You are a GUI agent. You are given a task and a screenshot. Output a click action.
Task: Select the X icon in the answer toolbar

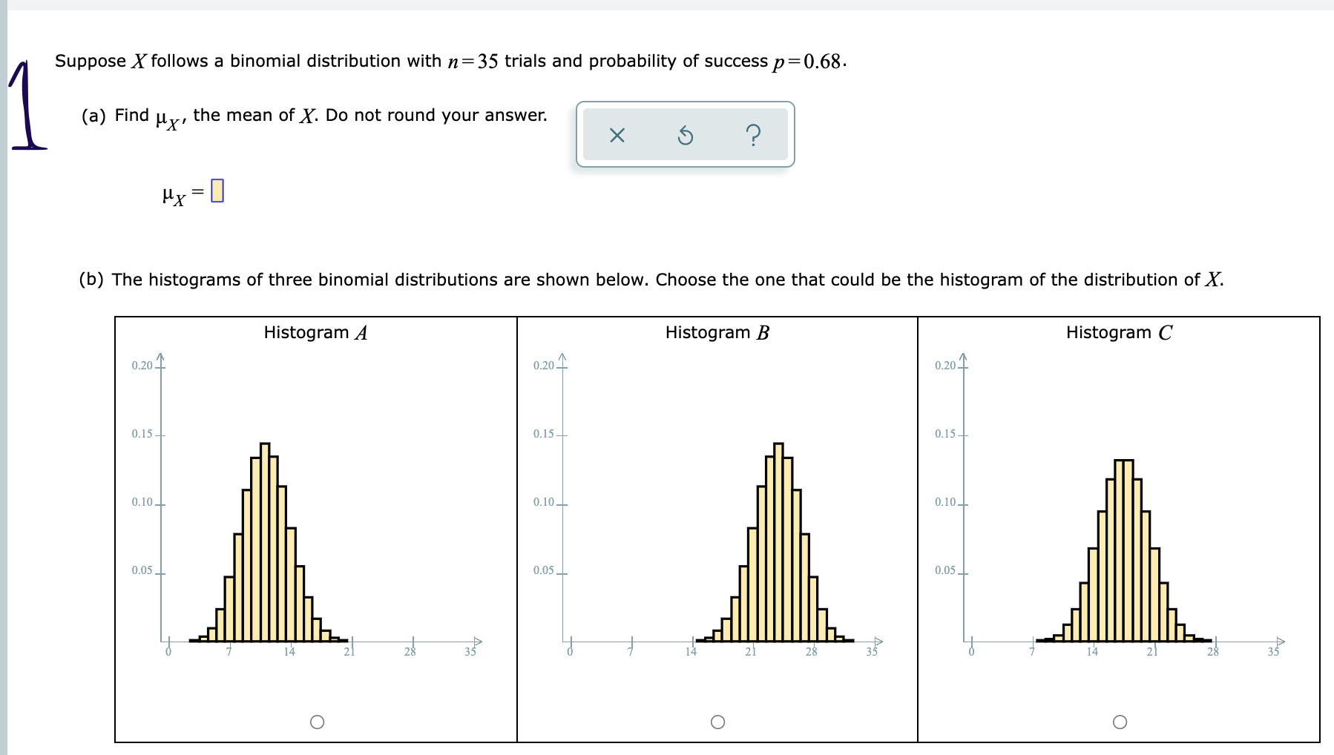point(618,135)
